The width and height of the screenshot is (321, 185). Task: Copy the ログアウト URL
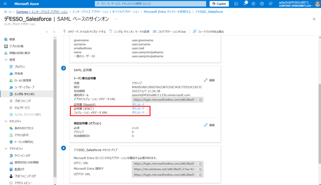201,175
